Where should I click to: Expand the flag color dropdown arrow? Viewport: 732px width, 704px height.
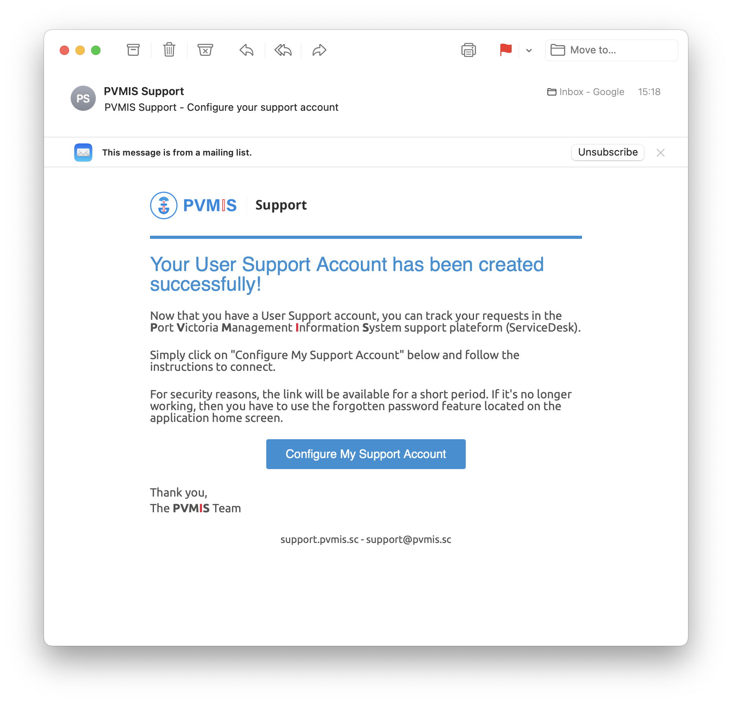click(529, 50)
